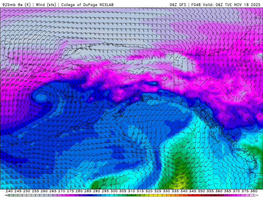263x197 pixels.
Task: Click the 320 value on the color scale
Action: pos(149,191)
